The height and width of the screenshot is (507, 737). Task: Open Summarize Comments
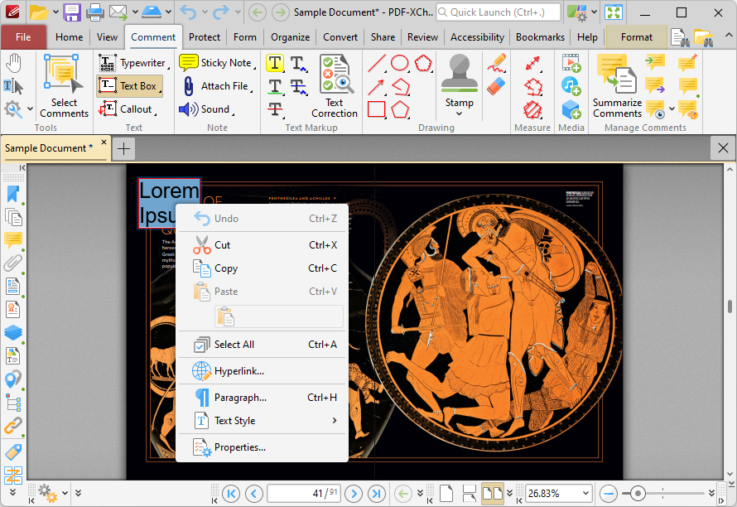(617, 85)
